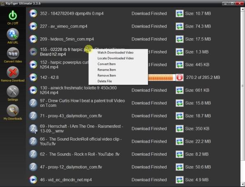Click the convert arrows icon beside Size: 18.7 MB
The image size is (245, 187).
pyautogui.click(x=180, y=116)
